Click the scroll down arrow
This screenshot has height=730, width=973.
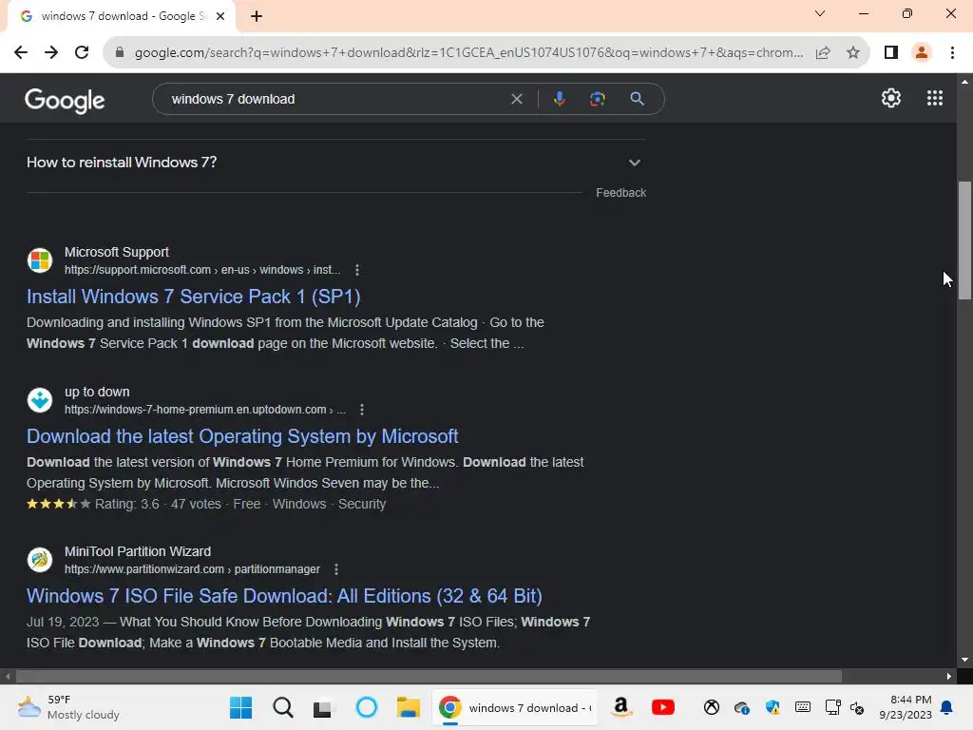964,660
